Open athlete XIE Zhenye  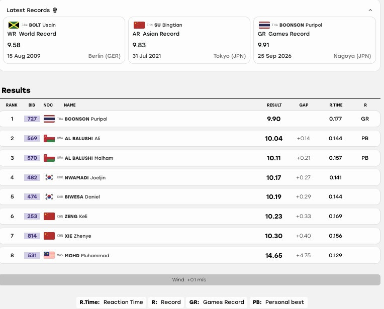pyautogui.click(x=77, y=236)
